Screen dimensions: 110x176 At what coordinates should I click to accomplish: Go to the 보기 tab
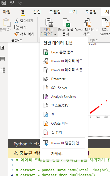(x=73, y=12)
